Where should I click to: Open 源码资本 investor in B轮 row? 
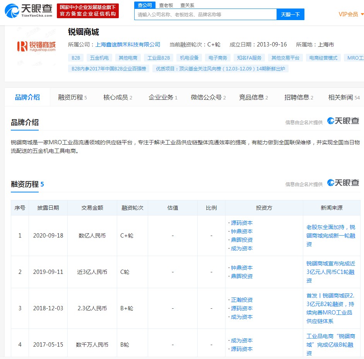coord(242,349)
